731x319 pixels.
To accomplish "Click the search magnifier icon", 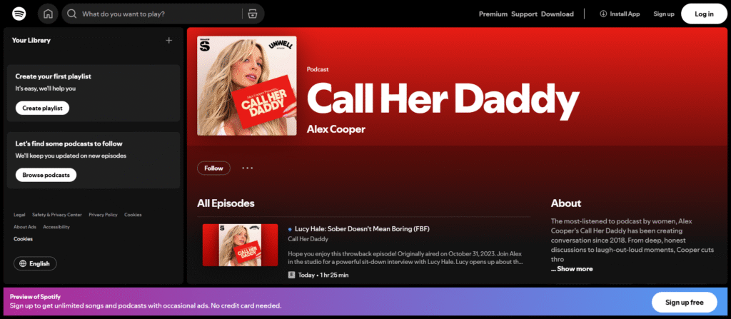I will 72,14.
